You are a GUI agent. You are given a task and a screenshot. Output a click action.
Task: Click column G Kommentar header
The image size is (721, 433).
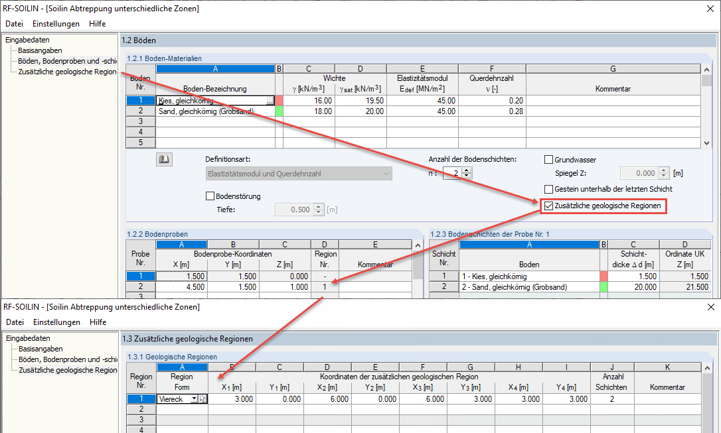pyautogui.click(x=613, y=69)
